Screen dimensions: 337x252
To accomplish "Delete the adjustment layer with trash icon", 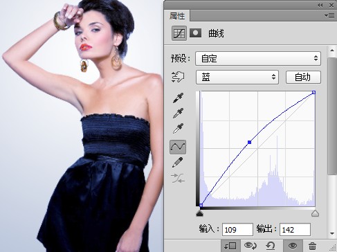I will point(312,246).
